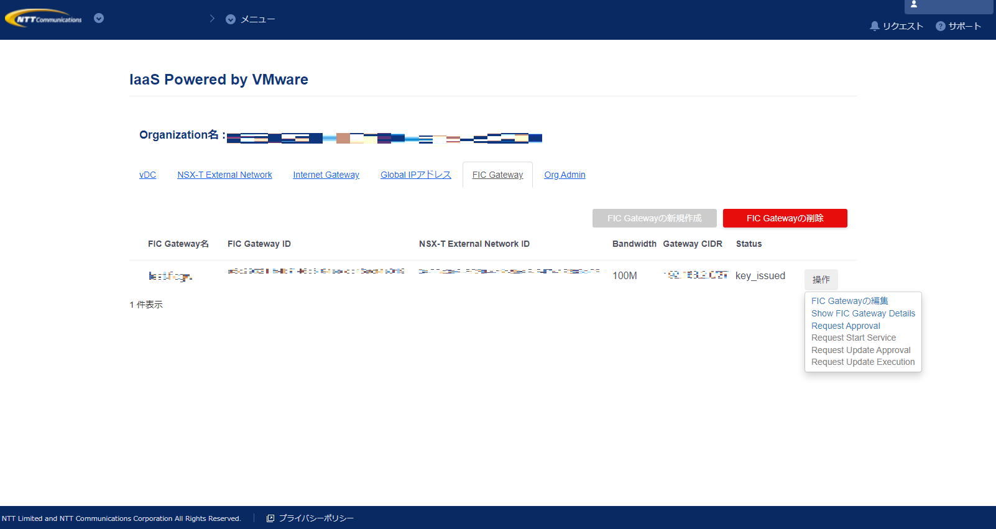Select Request Update Execution menu entry

pos(863,362)
